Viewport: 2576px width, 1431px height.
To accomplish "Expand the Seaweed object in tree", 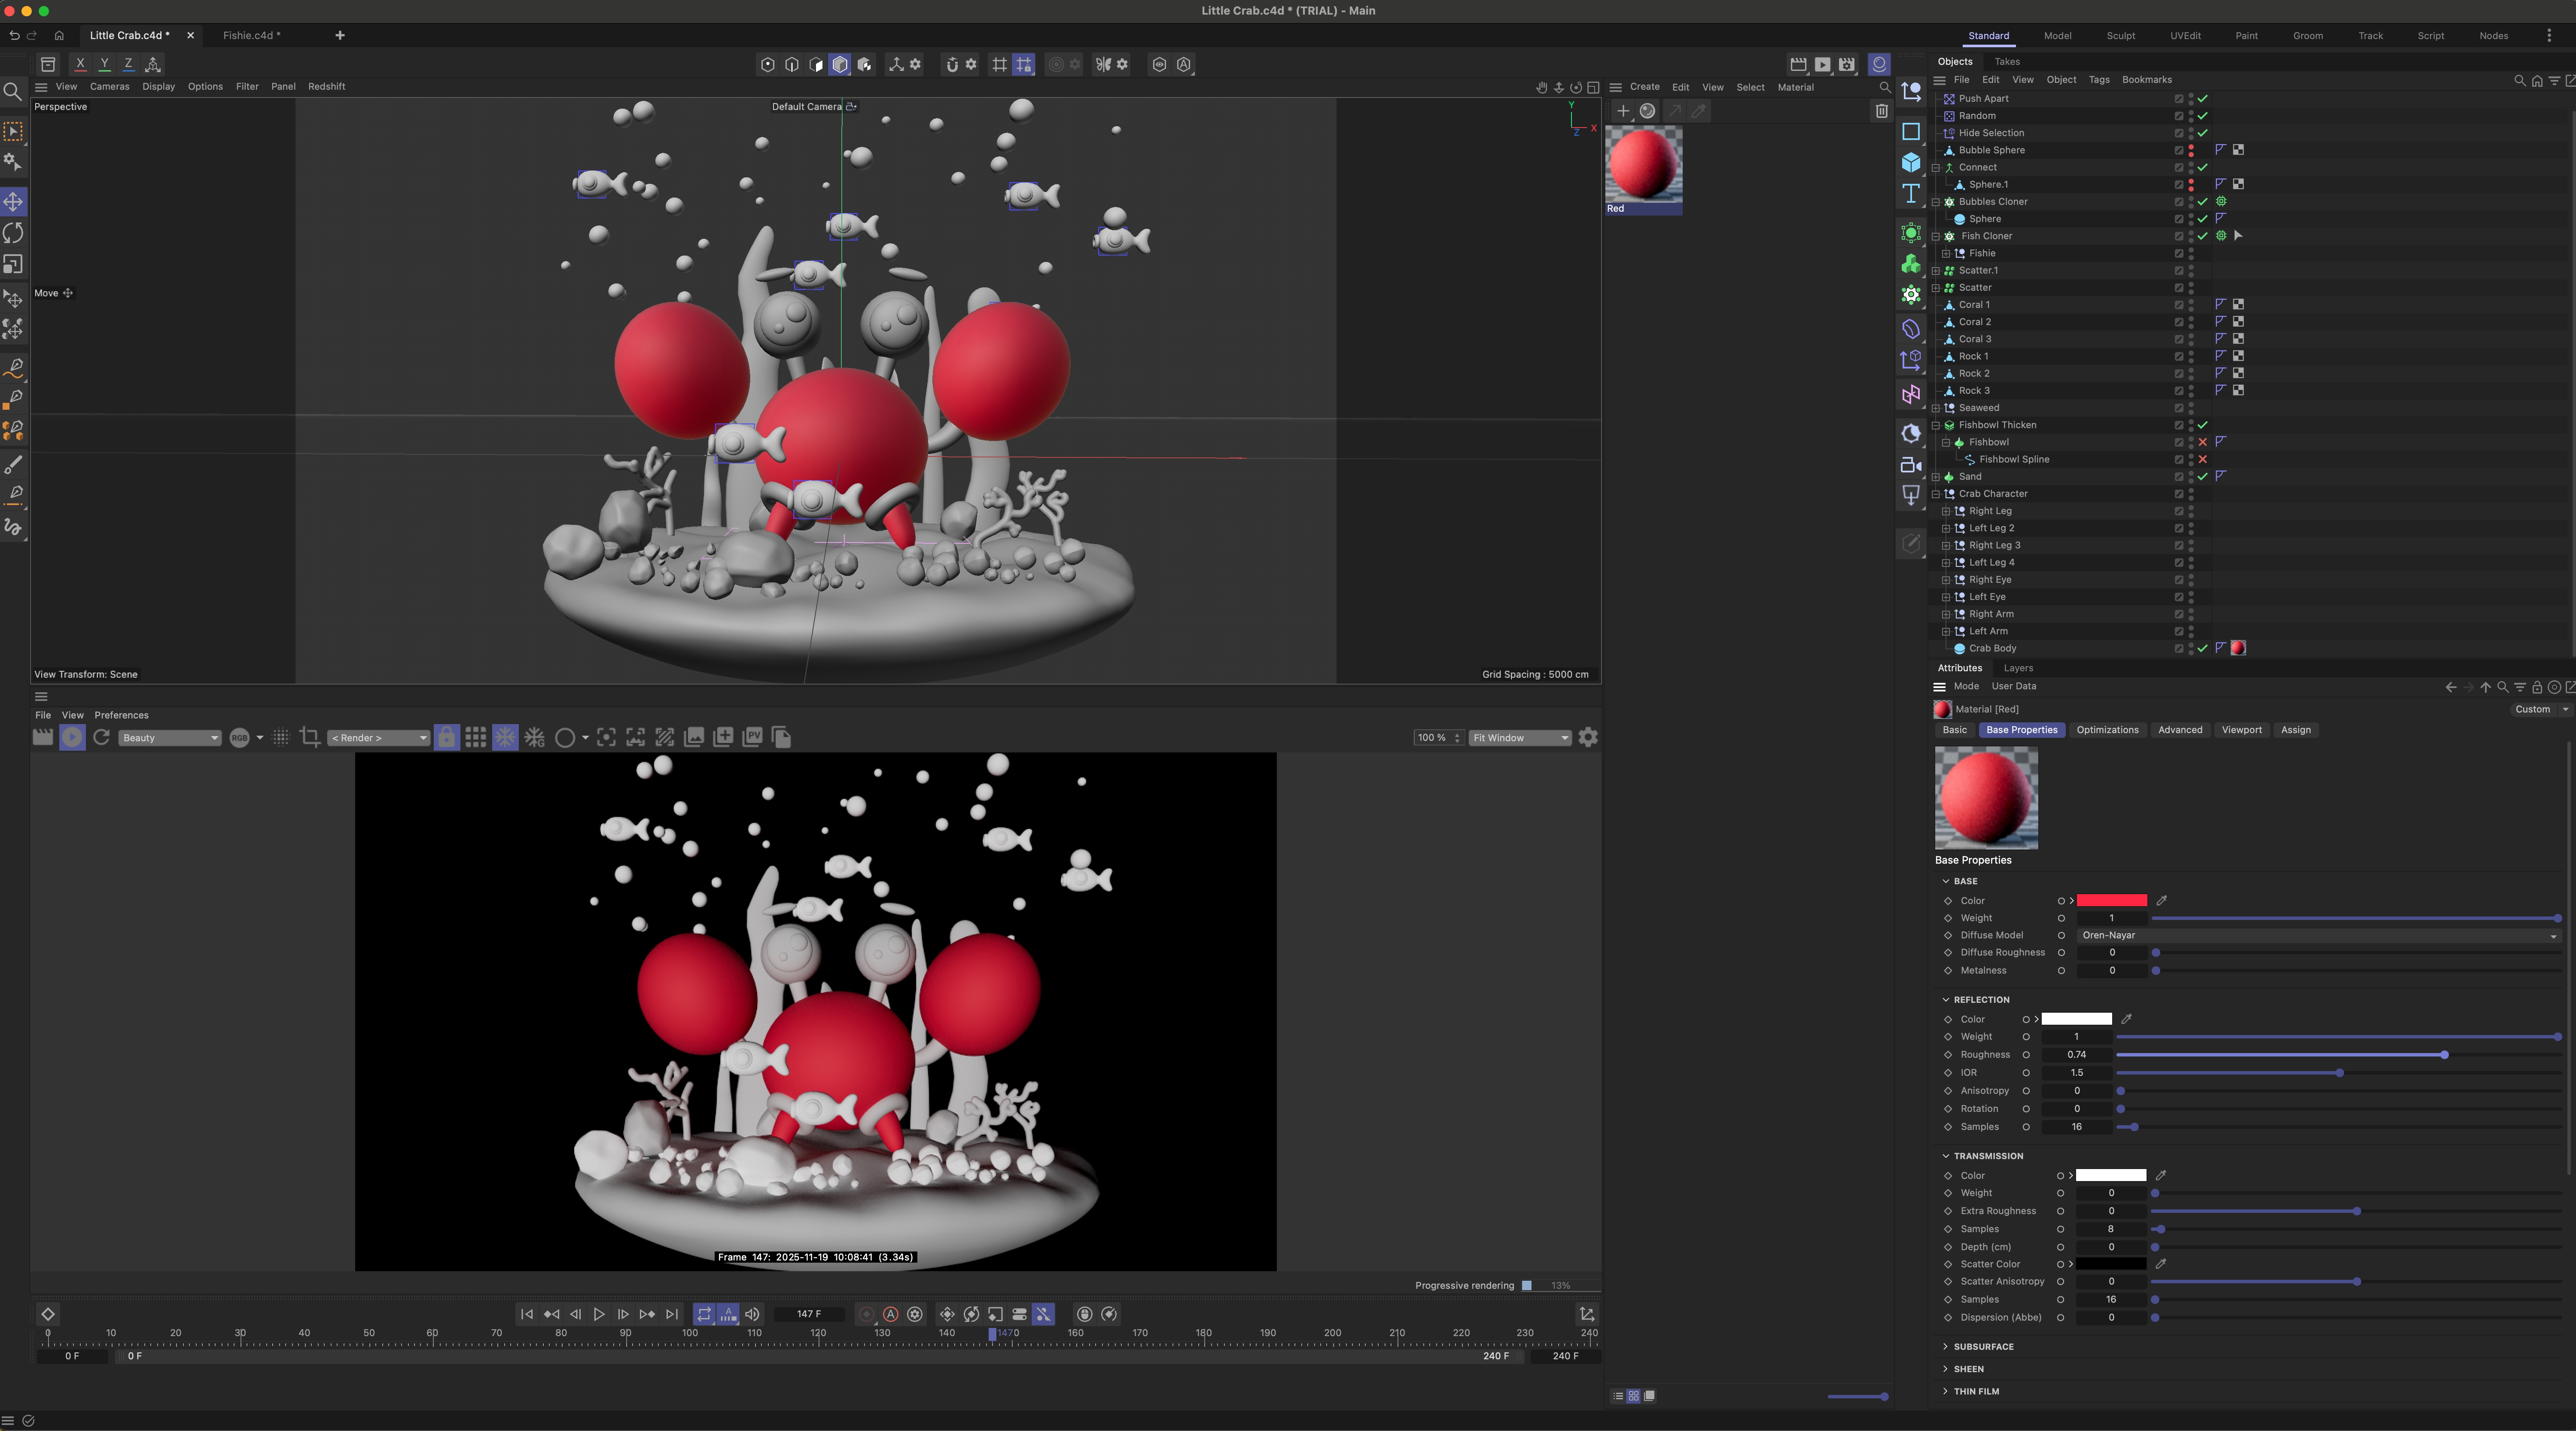I will pyautogui.click(x=1936, y=408).
